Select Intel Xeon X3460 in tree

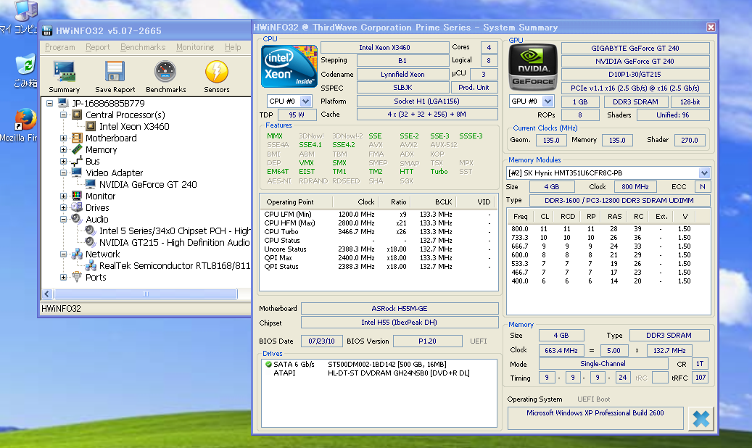(x=134, y=127)
